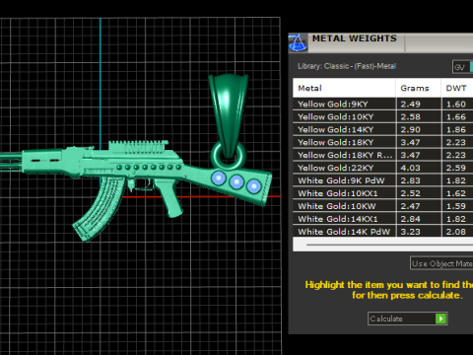Select the Yellow Gold:18KY R... row
Viewport: 473px width, 355px height.
pyautogui.click(x=383, y=155)
